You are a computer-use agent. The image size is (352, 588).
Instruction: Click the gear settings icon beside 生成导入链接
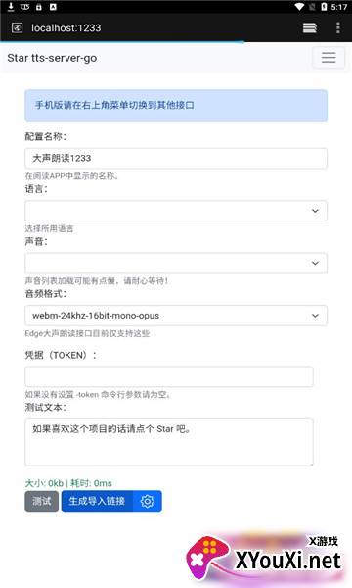148,501
